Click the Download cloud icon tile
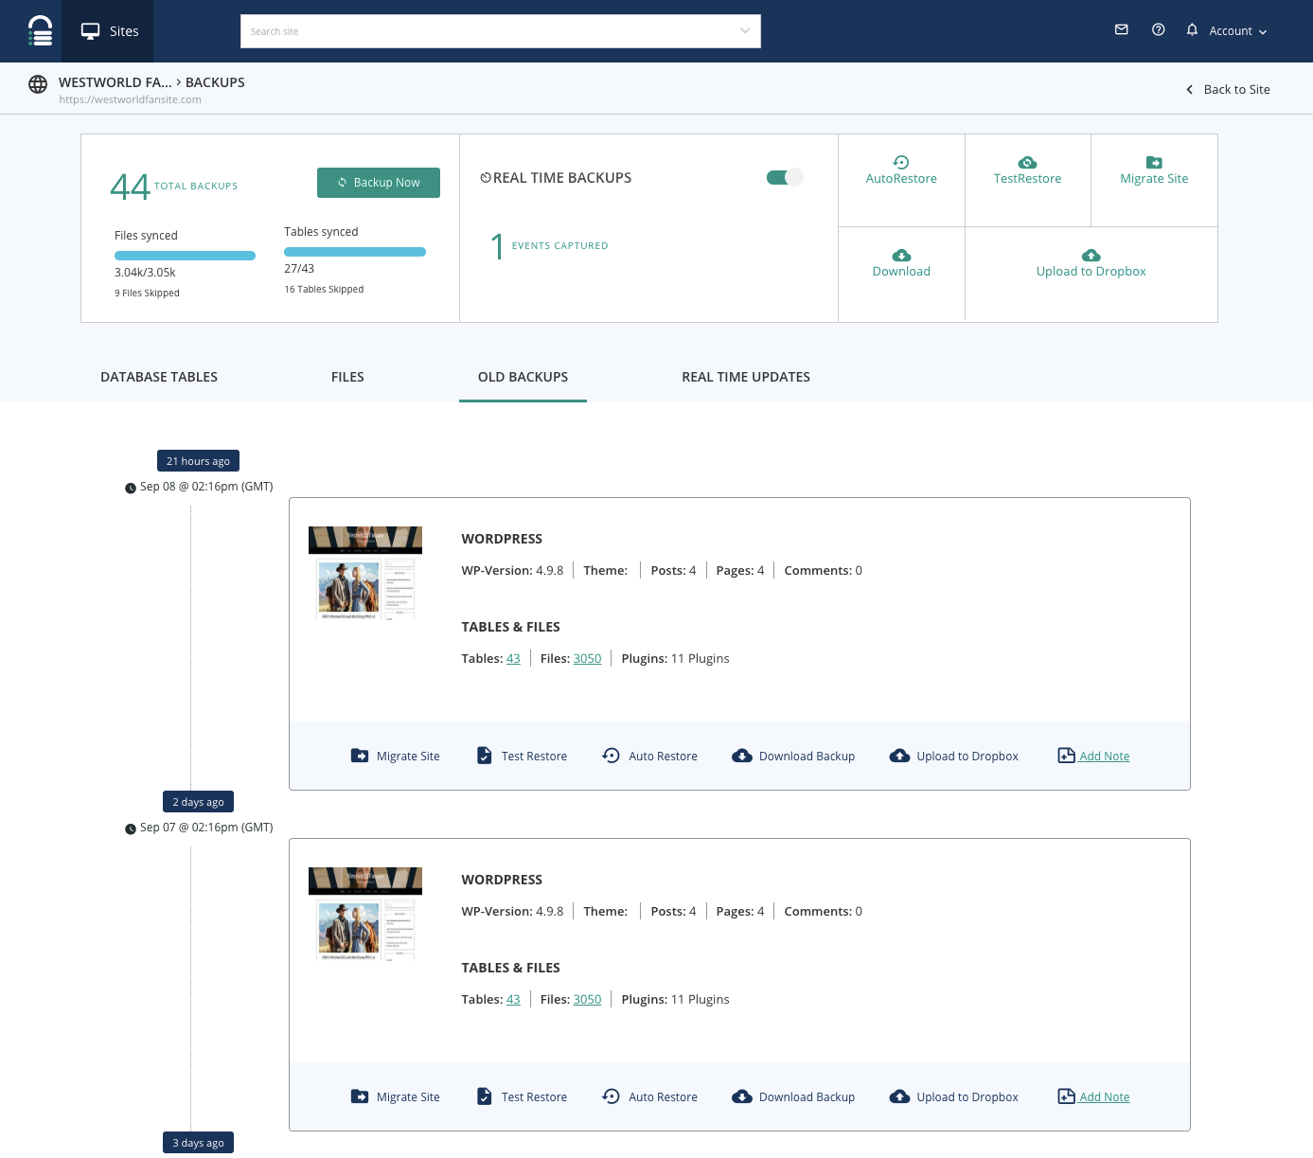The image size is (1313, 1158). point(901,263)
